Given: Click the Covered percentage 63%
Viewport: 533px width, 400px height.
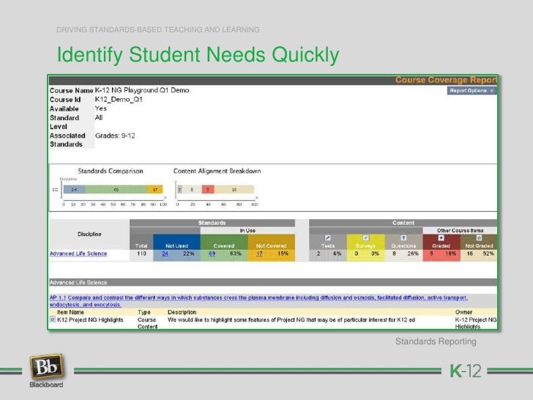Looking at the screenshot, I should pyautogui.click(x=236, y=253).
